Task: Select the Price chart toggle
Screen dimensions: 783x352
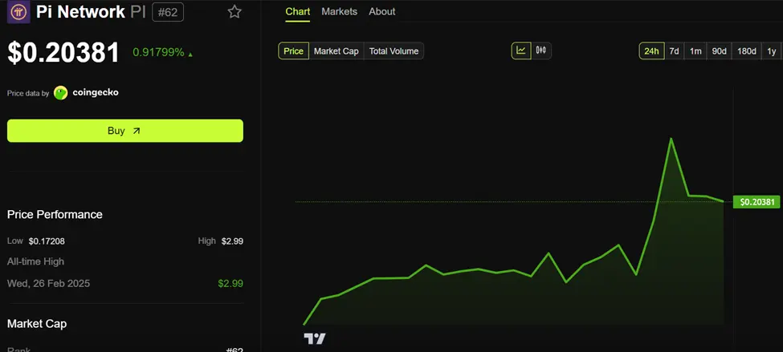Action: tap(294, 51)
